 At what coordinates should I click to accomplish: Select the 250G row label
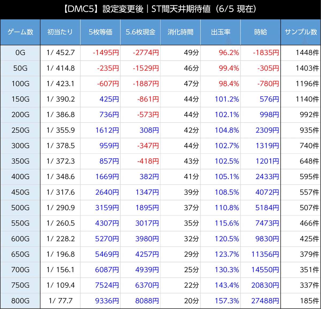point(20,130)
